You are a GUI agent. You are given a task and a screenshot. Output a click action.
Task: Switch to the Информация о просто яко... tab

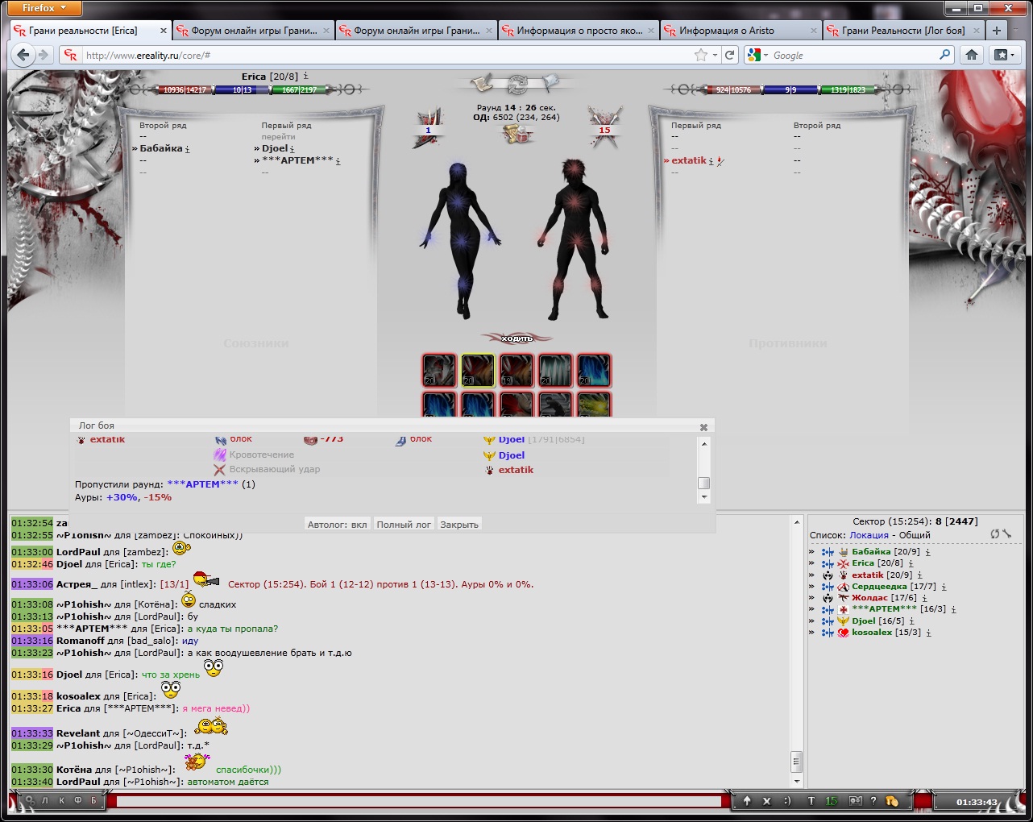click(x=578, y=31)
